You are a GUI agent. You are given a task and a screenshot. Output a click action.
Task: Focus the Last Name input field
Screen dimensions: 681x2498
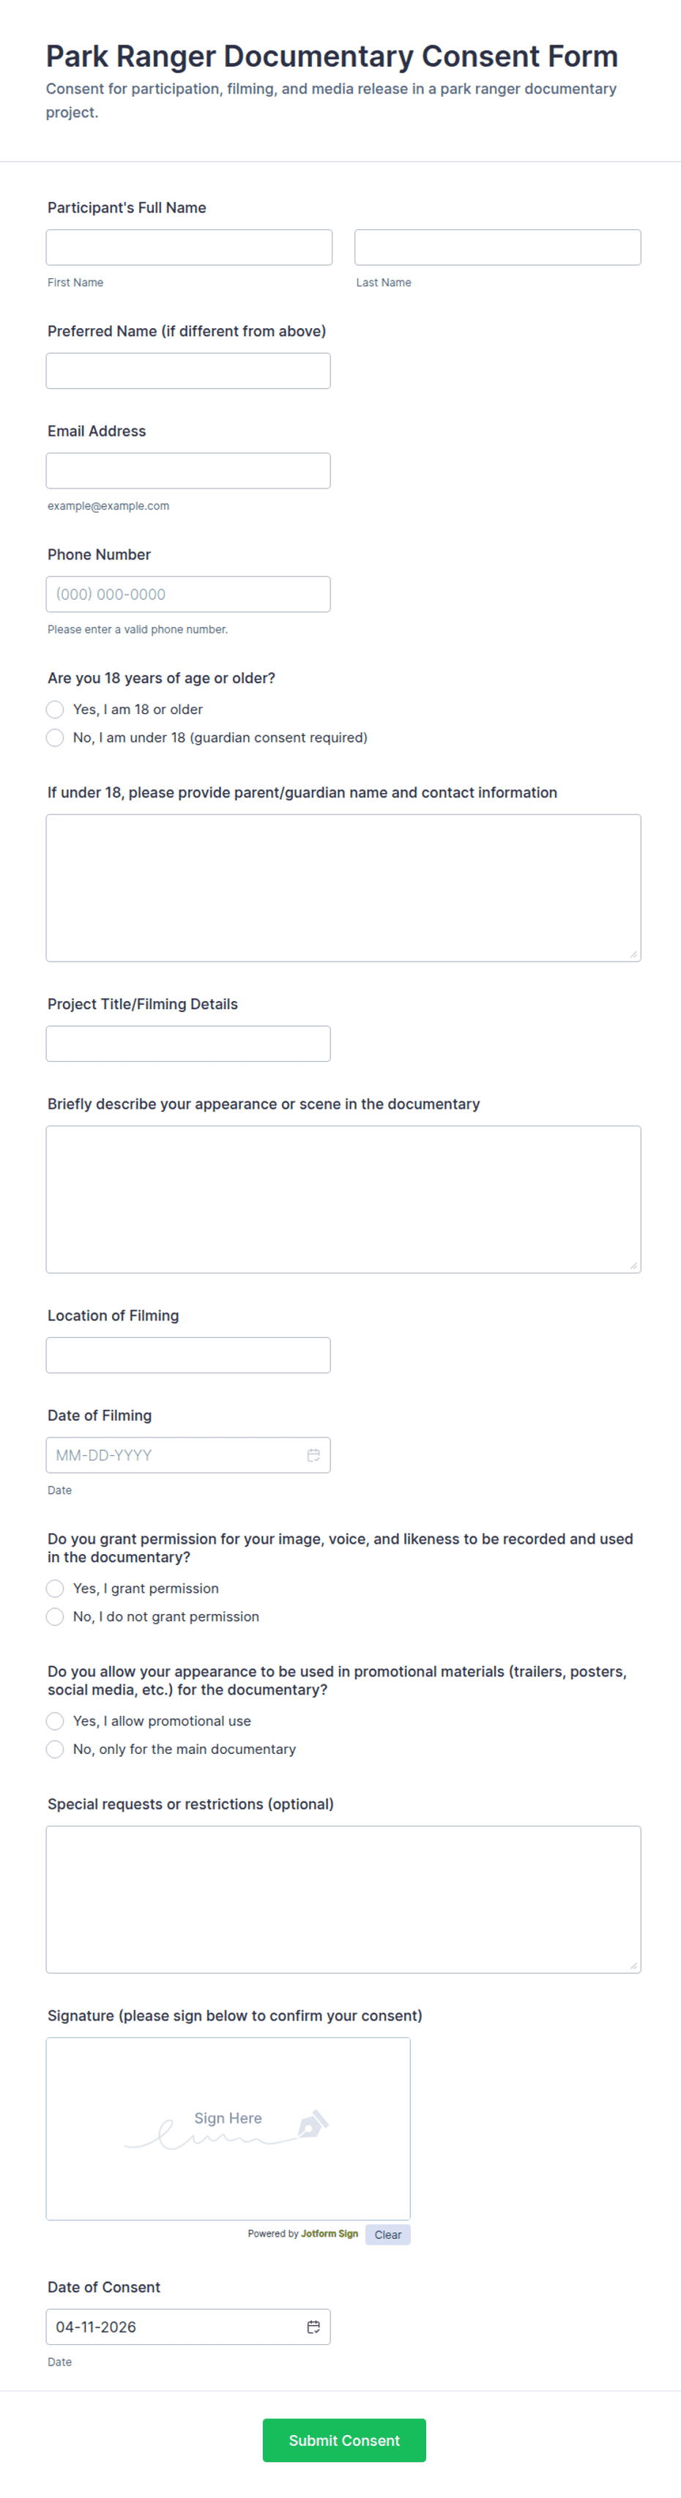pyautogui.click(x=498, y=248)
